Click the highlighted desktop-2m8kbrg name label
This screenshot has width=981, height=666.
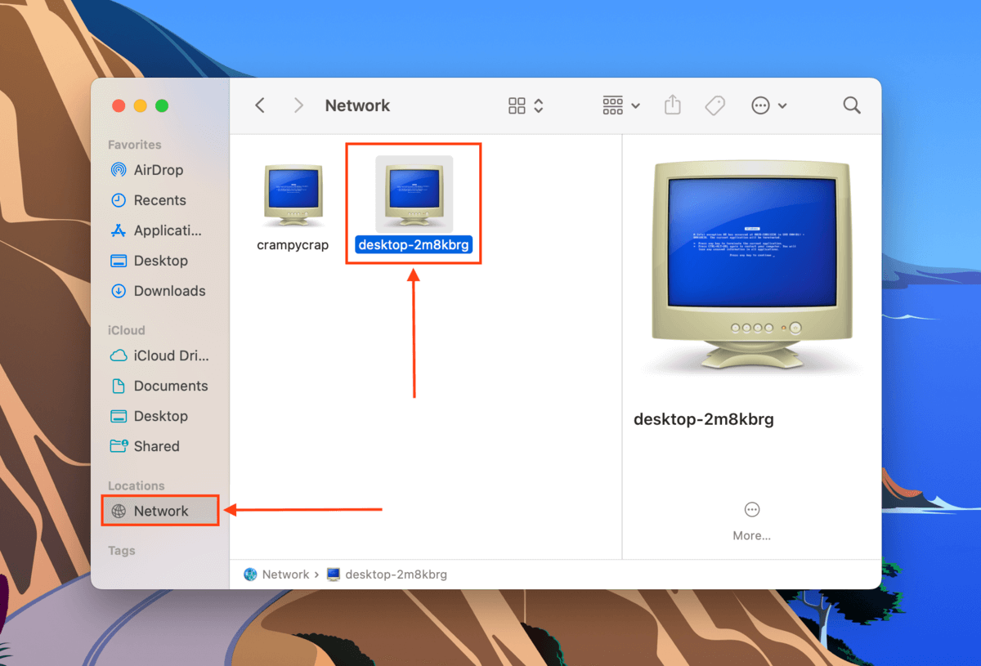point(414,244)
